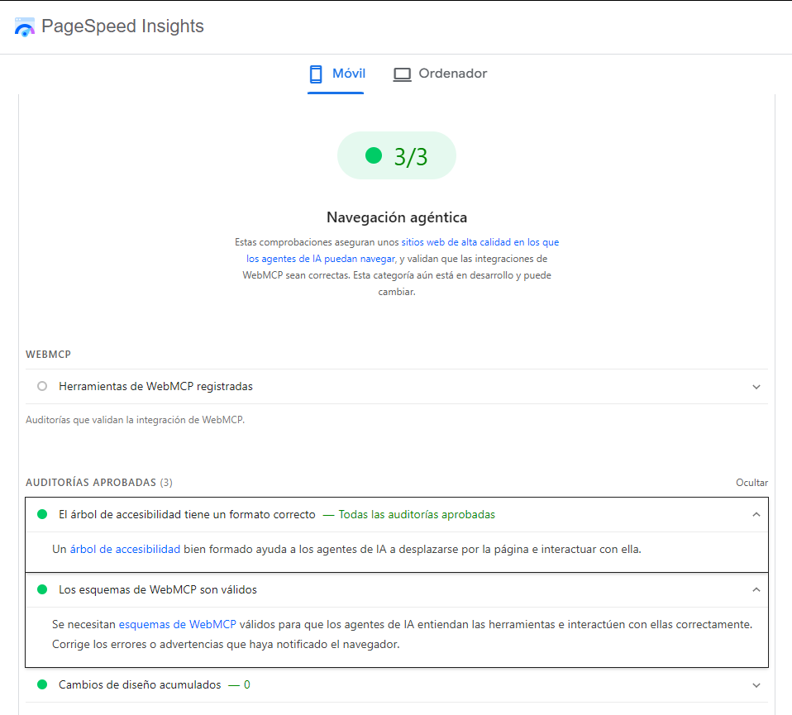
Task: Click 'Los esquemas de WebMCP son válidos' title
Action: point(158,590)
